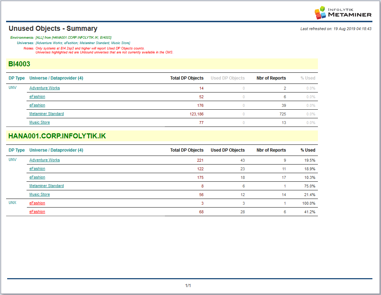
Task: Open red eFashion UNX link with 68 objects
Action: coord(37,211)
